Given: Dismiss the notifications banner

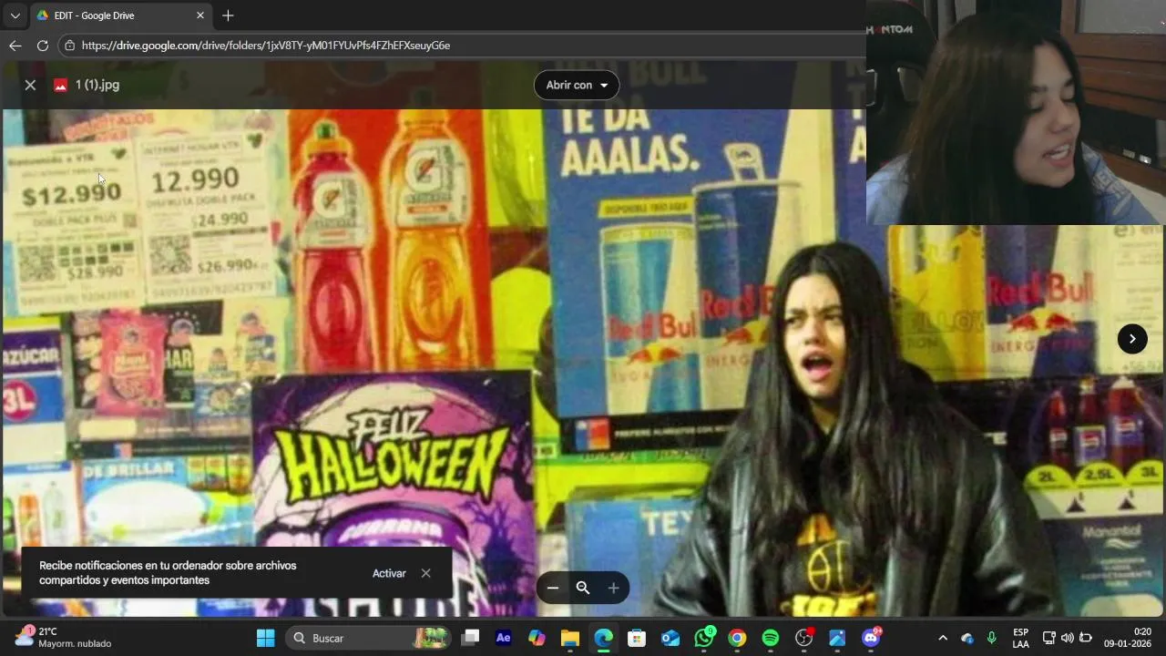Looking at the screenshot, I should (x=425, y=573).
